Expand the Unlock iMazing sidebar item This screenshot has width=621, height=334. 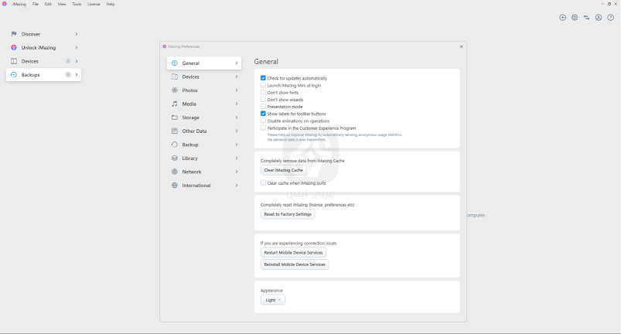click(76, 48)
